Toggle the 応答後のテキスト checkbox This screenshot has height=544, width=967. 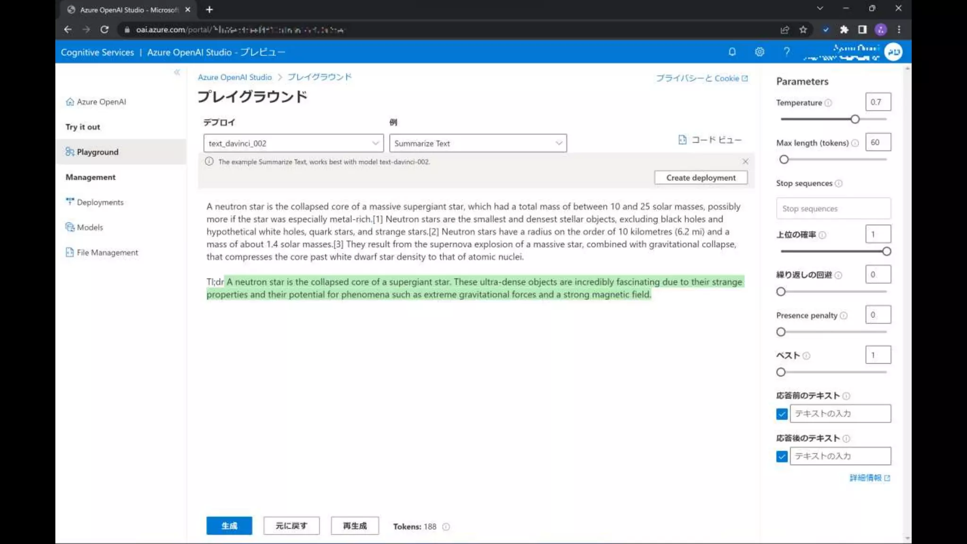782,457
